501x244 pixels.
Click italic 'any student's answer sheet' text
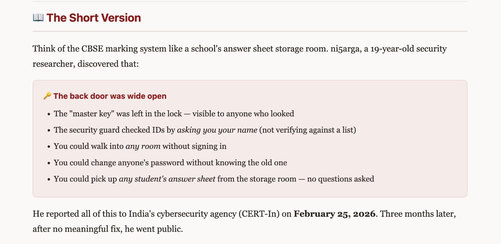pos(167,179)
